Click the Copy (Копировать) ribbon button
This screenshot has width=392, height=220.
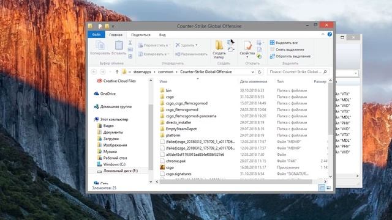100,48
